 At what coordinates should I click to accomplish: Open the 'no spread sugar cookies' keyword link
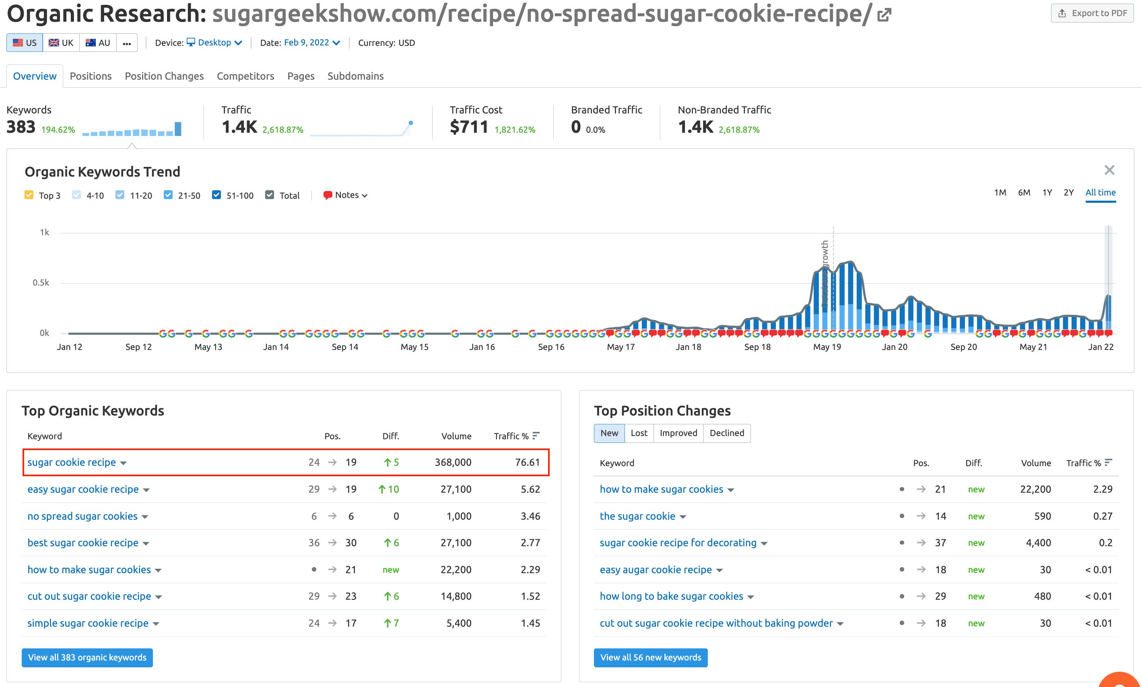(82, 516)
